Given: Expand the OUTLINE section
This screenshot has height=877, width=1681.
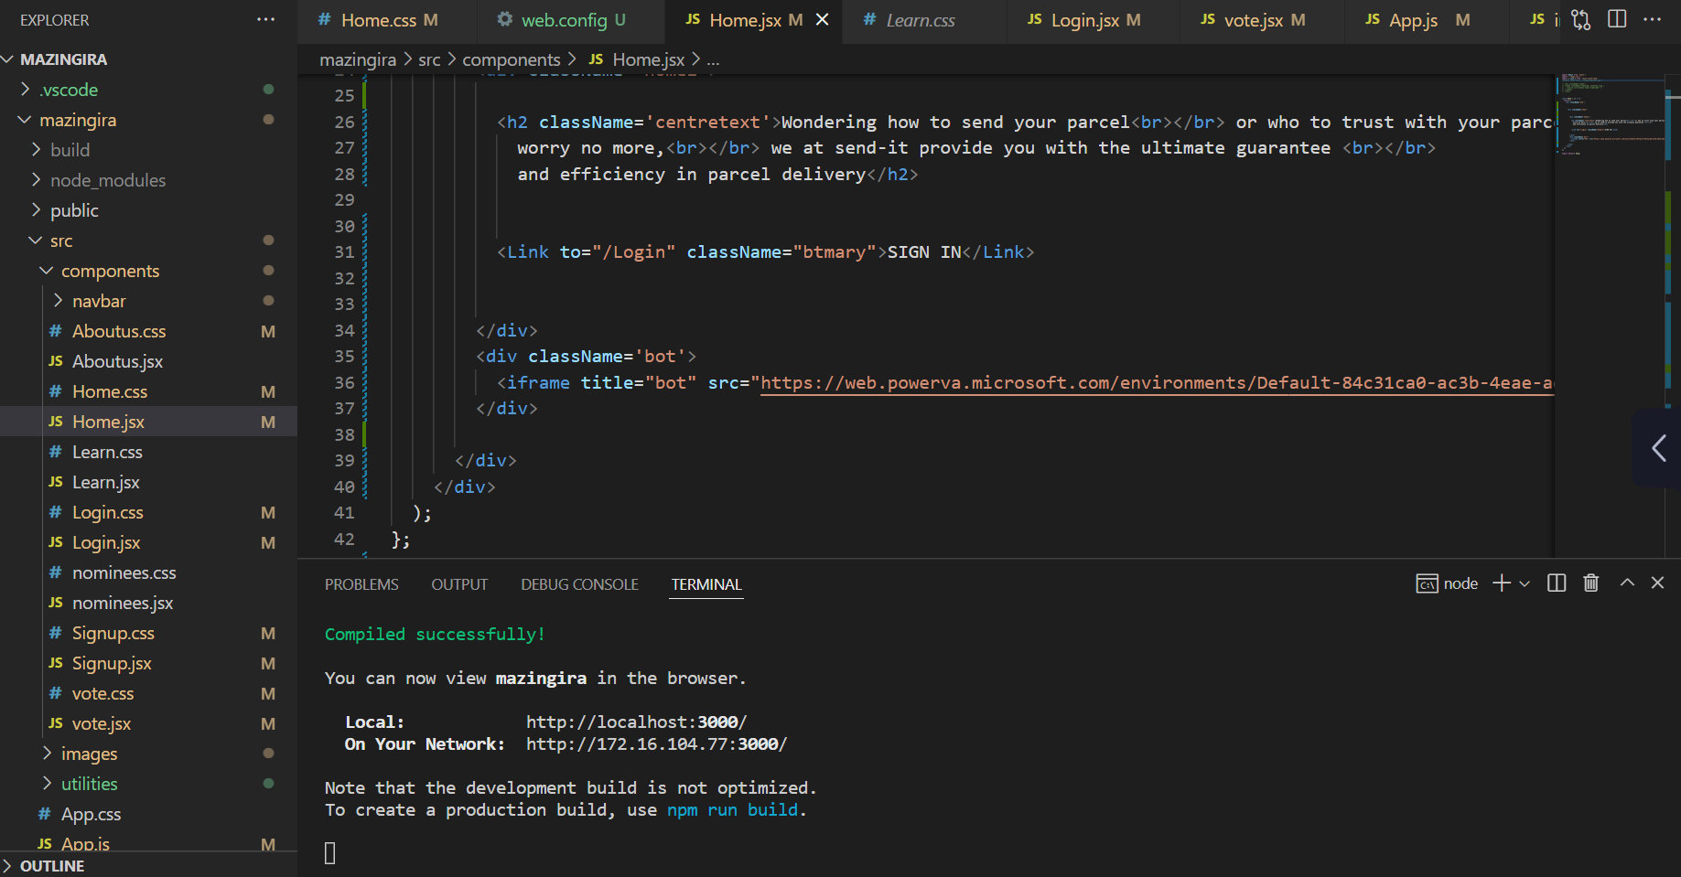Looking at the screenshot, I should tap(52, 866).
